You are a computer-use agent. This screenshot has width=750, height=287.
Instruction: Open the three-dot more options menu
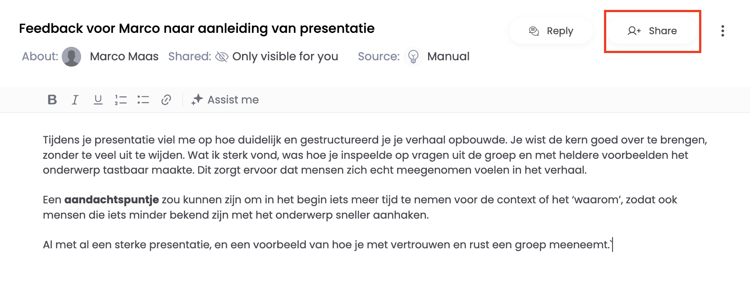pyautogui.click(x=723, y=31)
